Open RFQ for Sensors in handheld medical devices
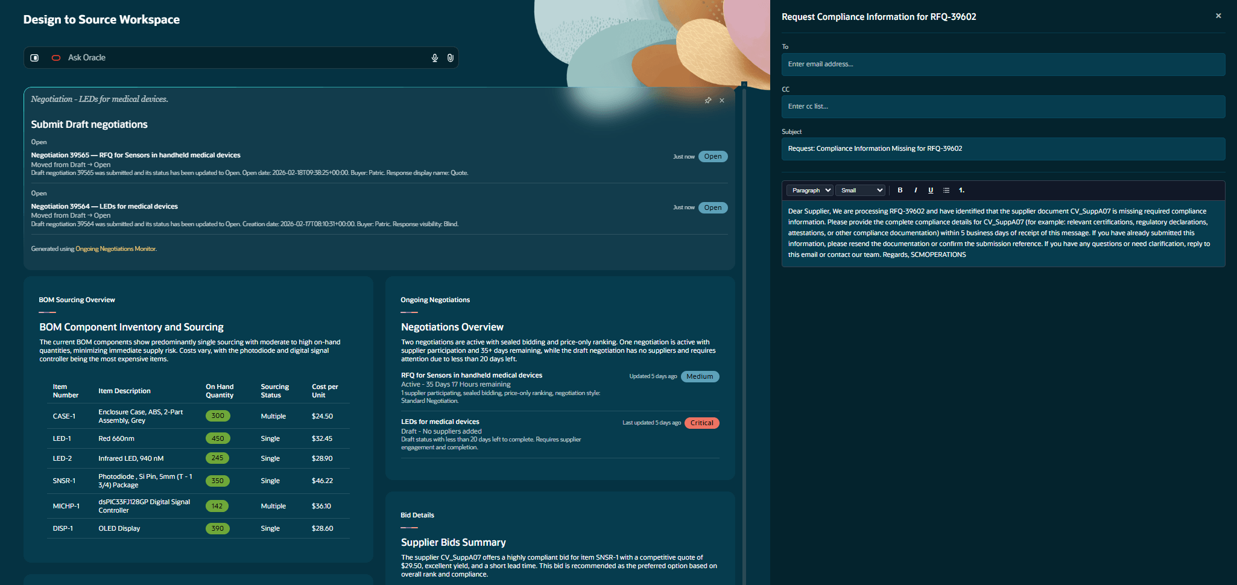 point(472,375)
